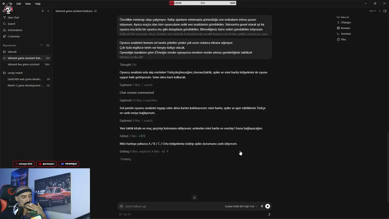Expand the Edited 2 files +572 entry
Viewport: 389px width, 219px height.
click(133, 136)
